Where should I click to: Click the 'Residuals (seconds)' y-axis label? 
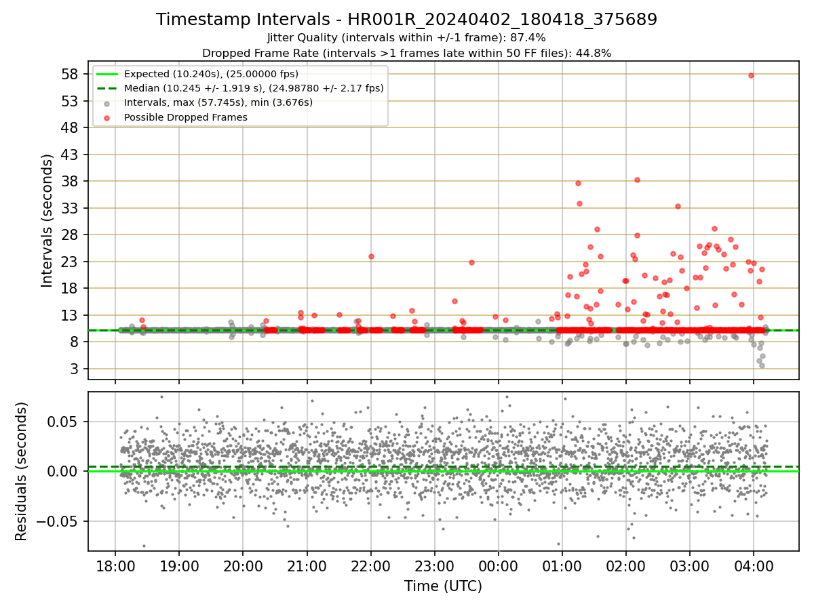pyautogui.click(x=22, y=471)
